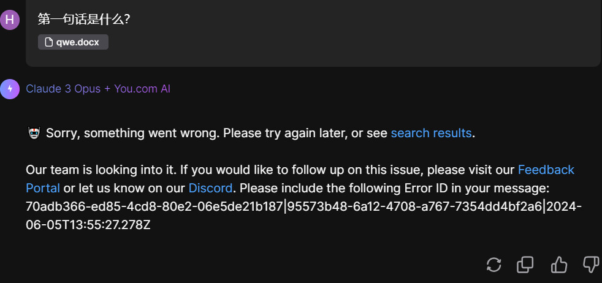Copy the response with the copy icon
The height and width of the screenshot is (283, 602).
point(525,265)
